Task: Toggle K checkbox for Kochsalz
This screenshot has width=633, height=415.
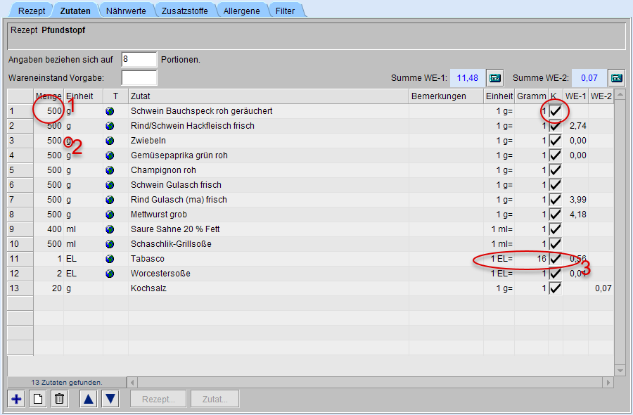Action: (556, 288)
